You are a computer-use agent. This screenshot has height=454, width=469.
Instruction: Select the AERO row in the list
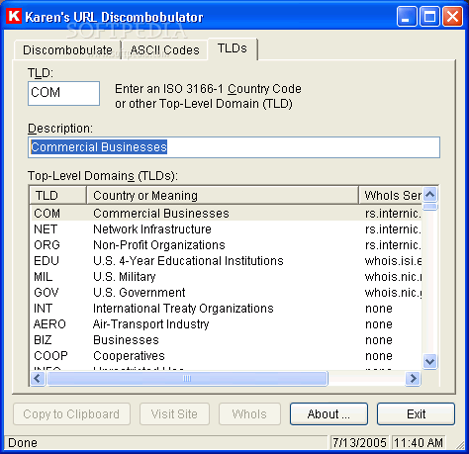pos(226,323)
